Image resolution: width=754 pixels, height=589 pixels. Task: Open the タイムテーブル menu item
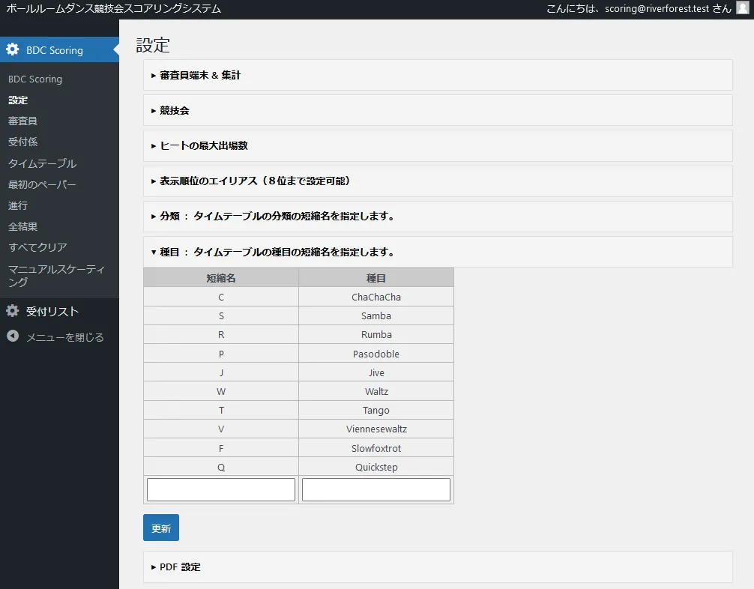pyautogui.click(x=42, y=163)
